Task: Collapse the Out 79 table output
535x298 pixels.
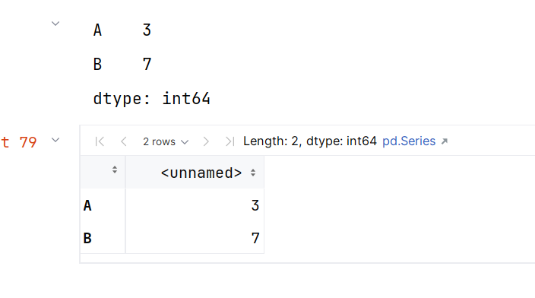Action: [x=55, y=140]
